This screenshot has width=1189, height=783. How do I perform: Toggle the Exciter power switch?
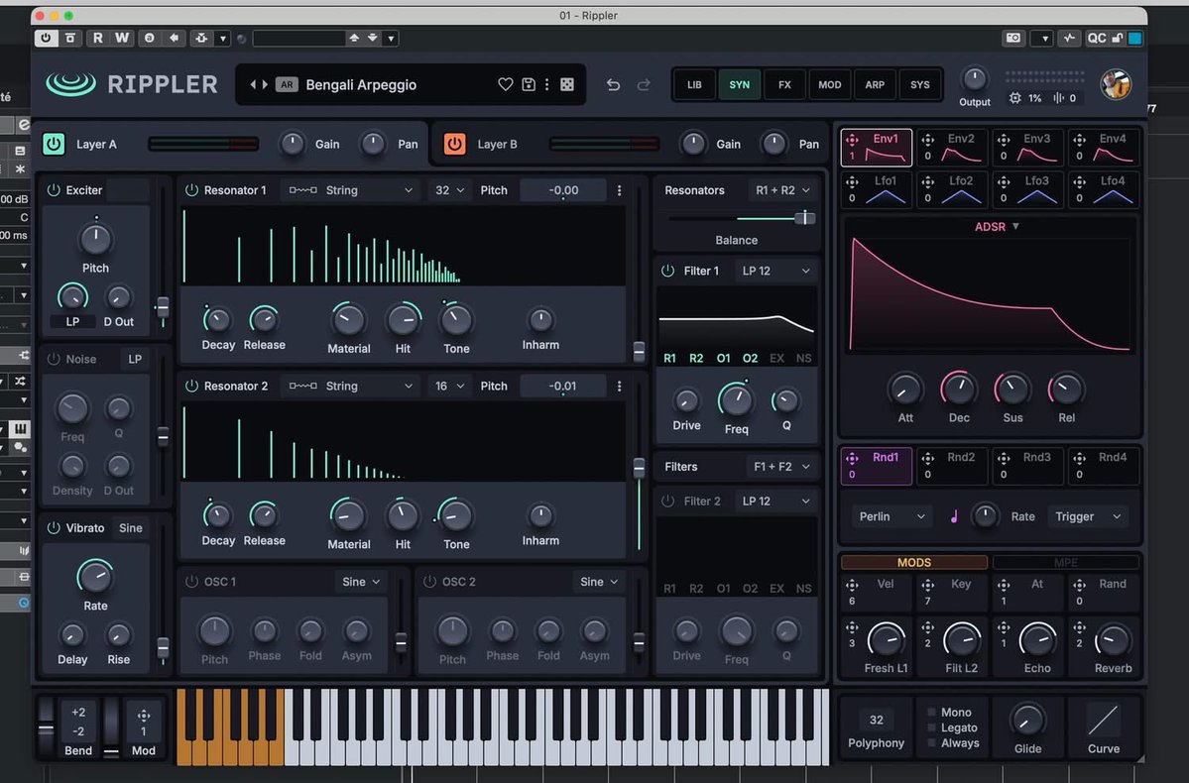point(54,190)
